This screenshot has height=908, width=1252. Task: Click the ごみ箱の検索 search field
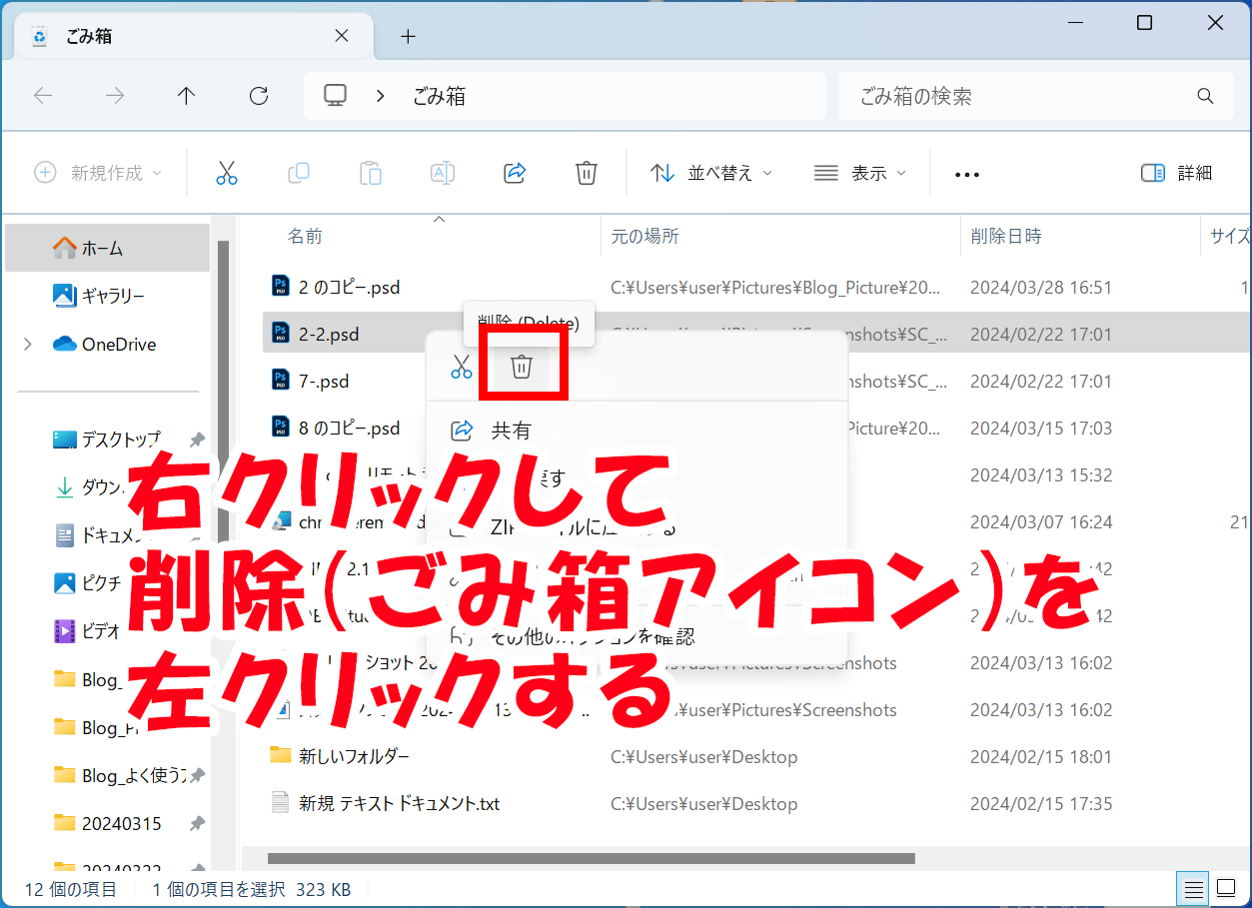tap(1014, 97)
